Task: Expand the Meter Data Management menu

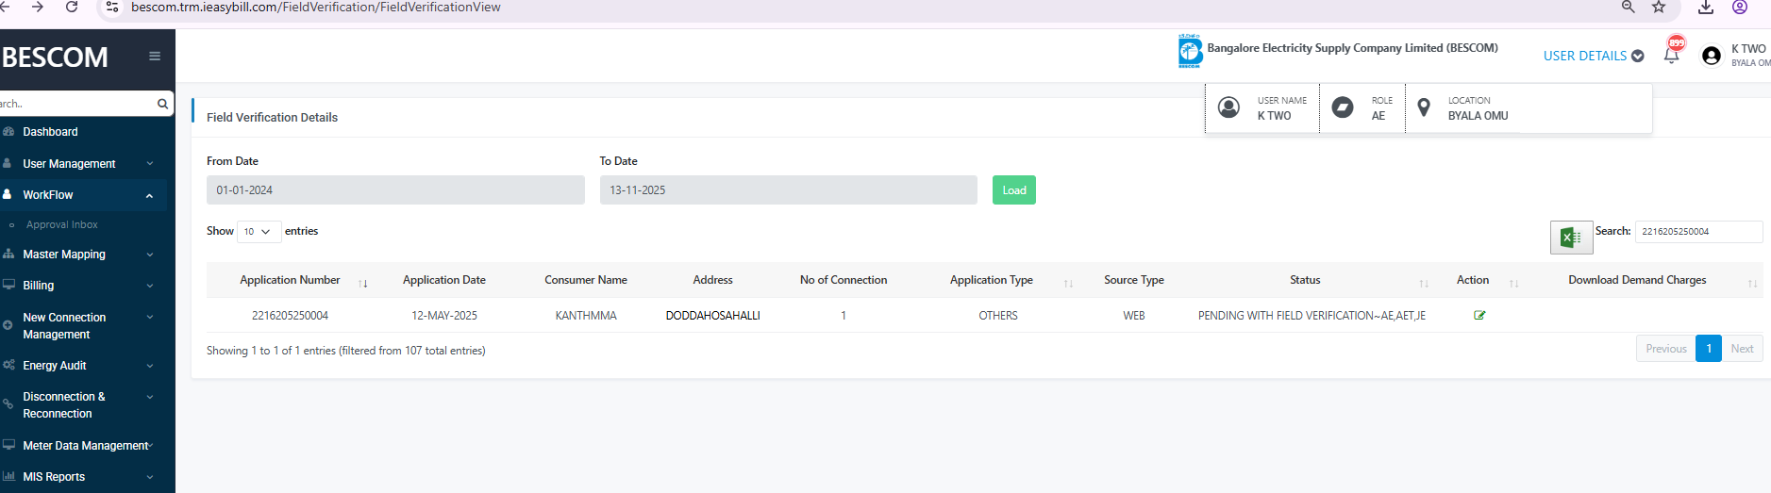Action: pyautogui.click(x=84, y=446)
